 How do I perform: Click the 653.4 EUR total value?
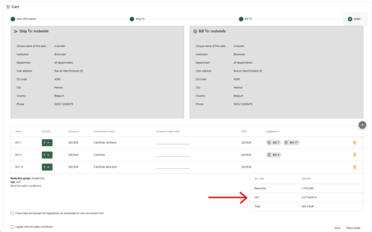[x=308, y=207]
